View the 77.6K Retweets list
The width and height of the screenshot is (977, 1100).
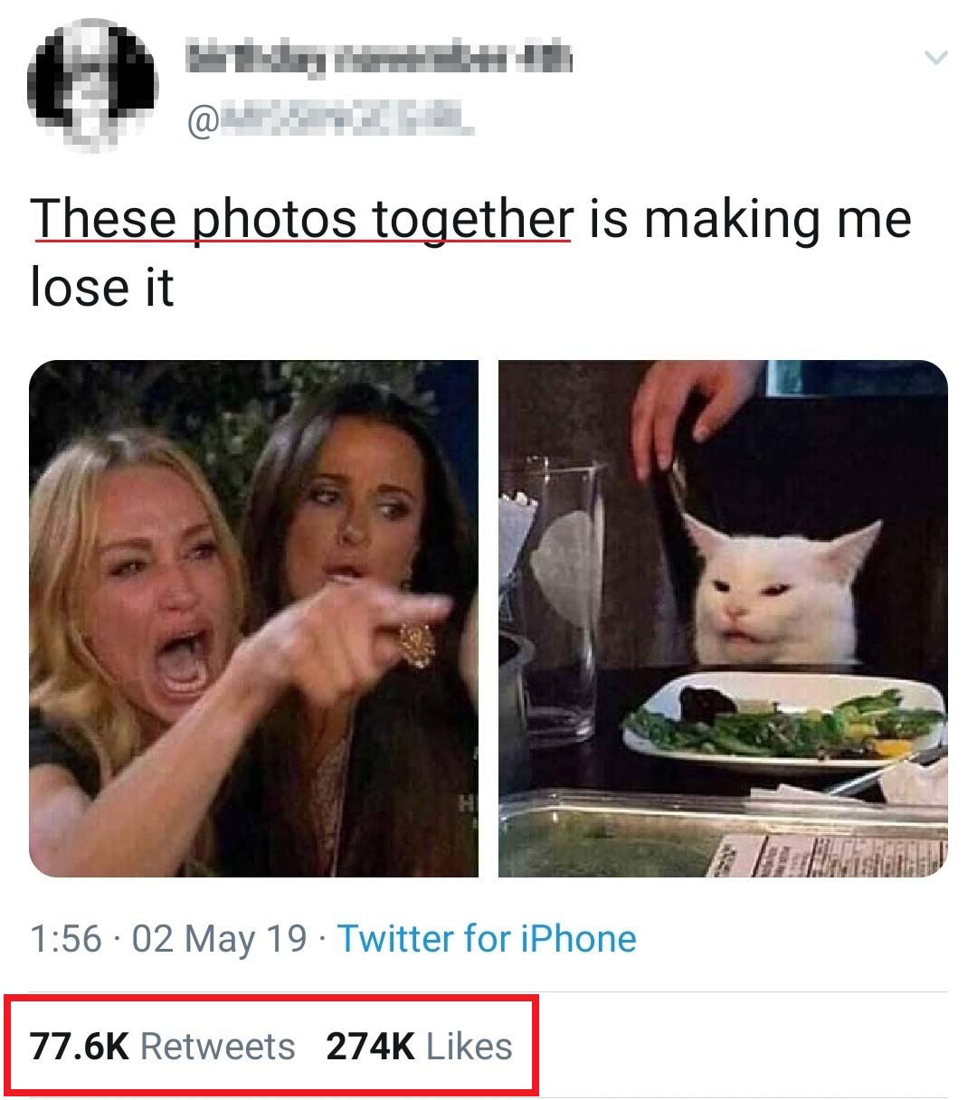coord(163,1047)
